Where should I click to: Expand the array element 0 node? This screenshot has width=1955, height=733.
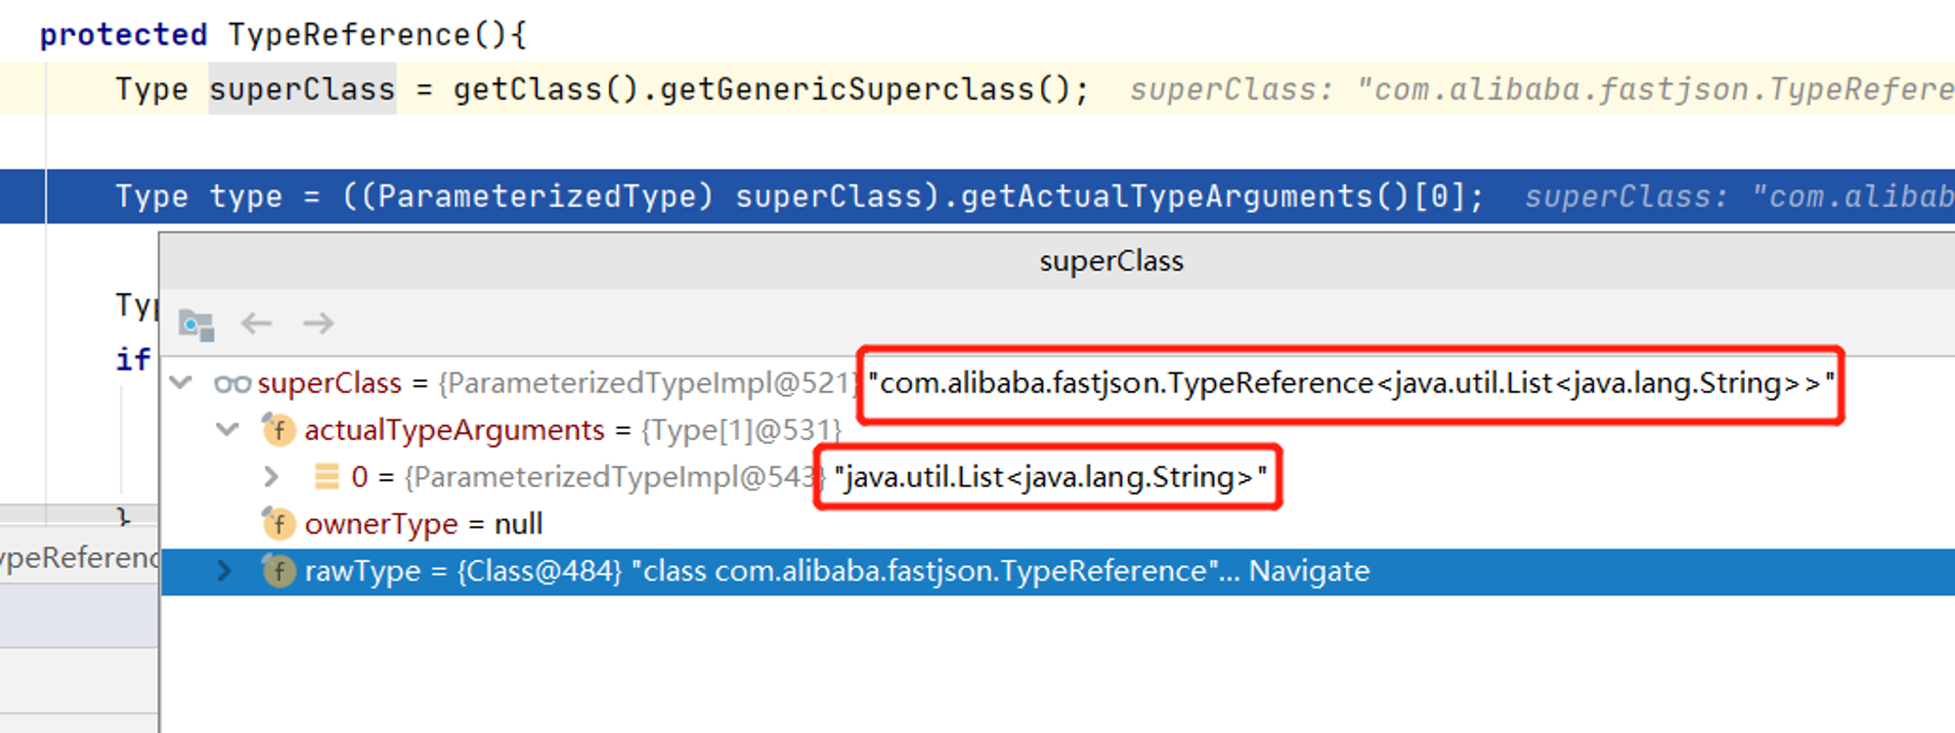pos(272,477)
